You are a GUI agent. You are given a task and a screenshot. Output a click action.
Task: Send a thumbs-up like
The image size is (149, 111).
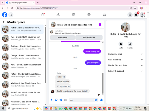click(x=101, y=100)
